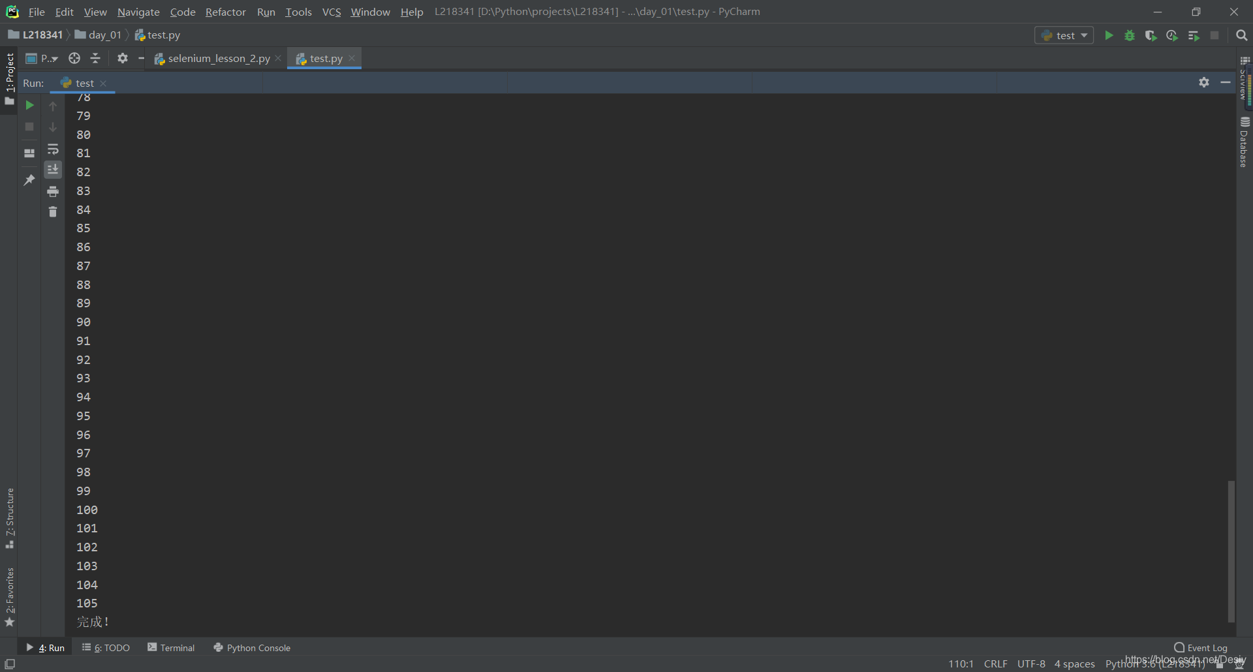The width and height of the screenshot is (1253, 672).
Task: Open the Python Console tool window
Action: [x=252, y=647]
